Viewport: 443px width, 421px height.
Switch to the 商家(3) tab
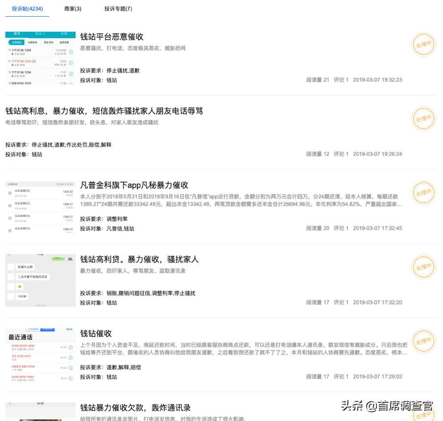73,9
